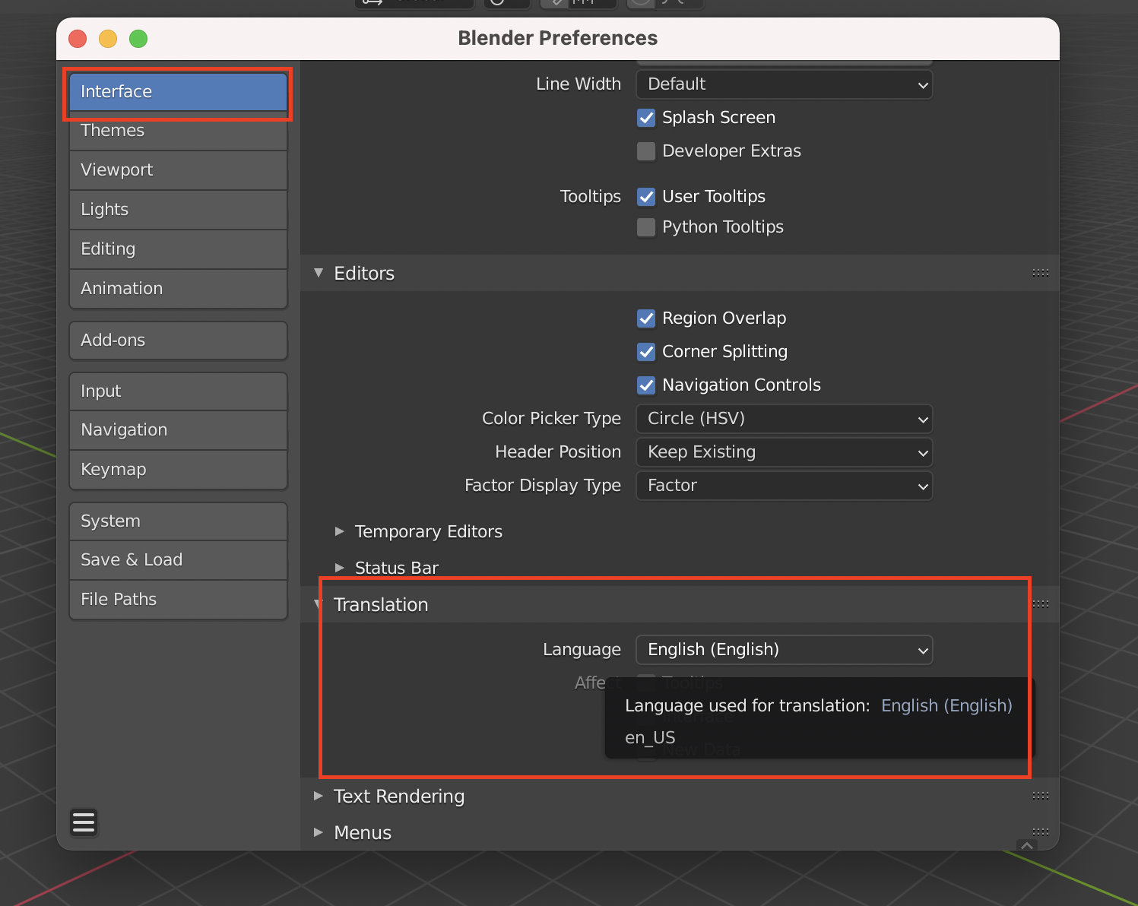1138x906 pixels.
Task: Expand the Status Bar subpanel
Action: (x=340, y=568)
